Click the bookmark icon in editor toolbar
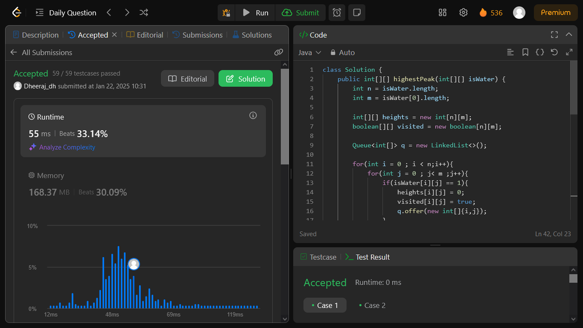 (x=525, y=52)
